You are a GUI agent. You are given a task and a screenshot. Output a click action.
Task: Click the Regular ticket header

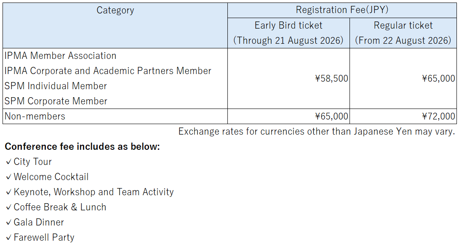tap(403, 33)
